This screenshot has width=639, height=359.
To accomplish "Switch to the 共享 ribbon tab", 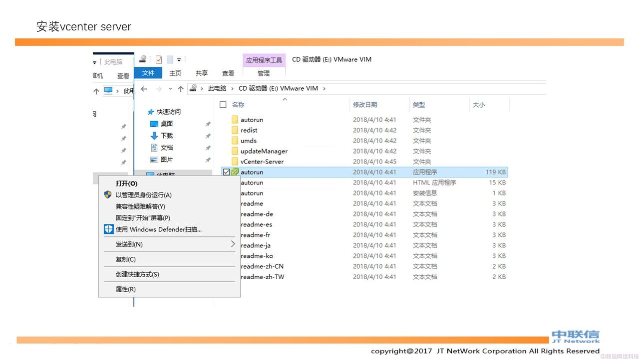I will 202,73.
